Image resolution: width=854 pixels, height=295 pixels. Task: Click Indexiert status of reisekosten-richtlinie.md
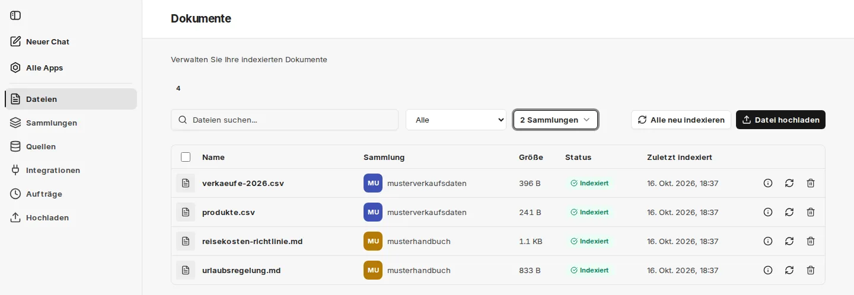click(589, 241)
